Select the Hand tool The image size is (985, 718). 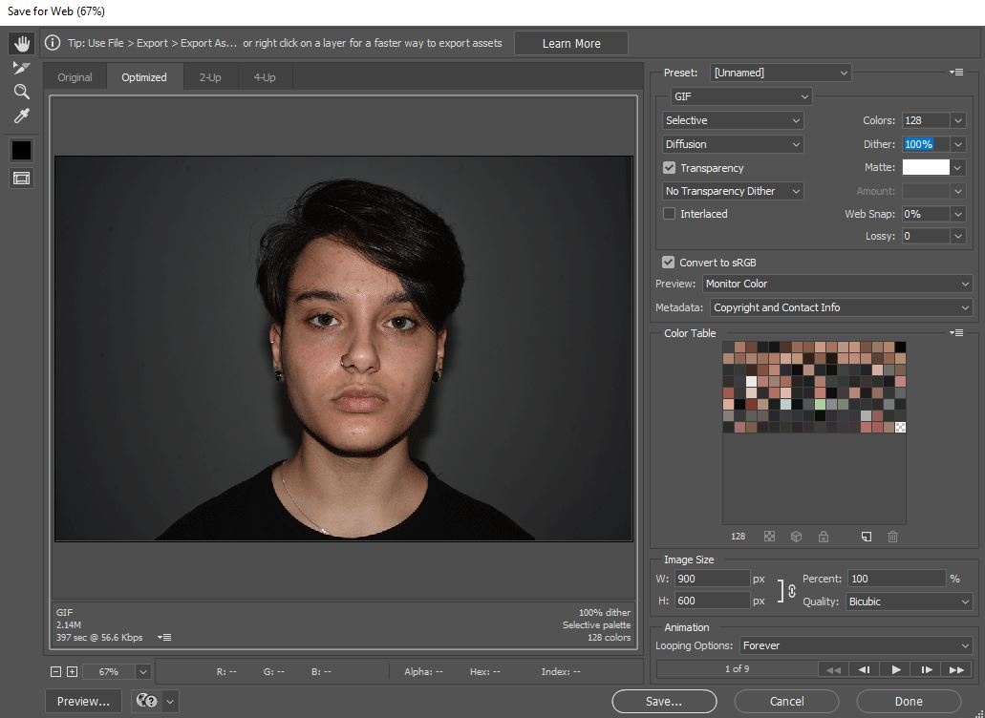pos(22,43)
